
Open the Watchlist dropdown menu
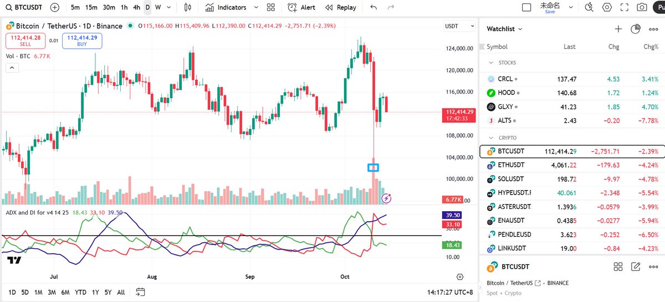[x=504, y=29]
